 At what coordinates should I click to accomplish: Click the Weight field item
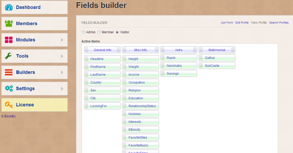point(141,67)
